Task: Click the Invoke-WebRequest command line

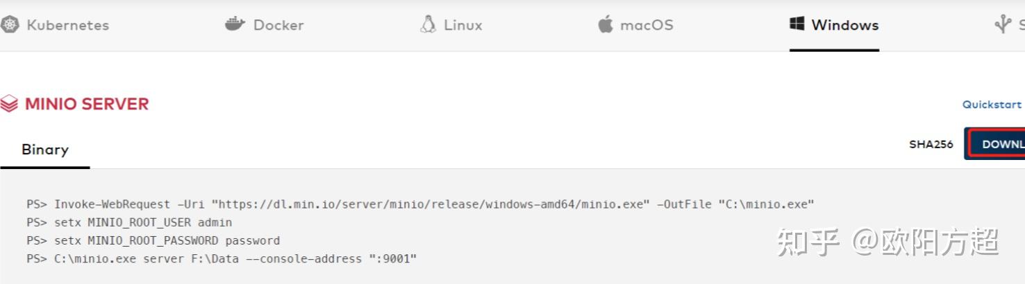Action: (x=420, y=204)
